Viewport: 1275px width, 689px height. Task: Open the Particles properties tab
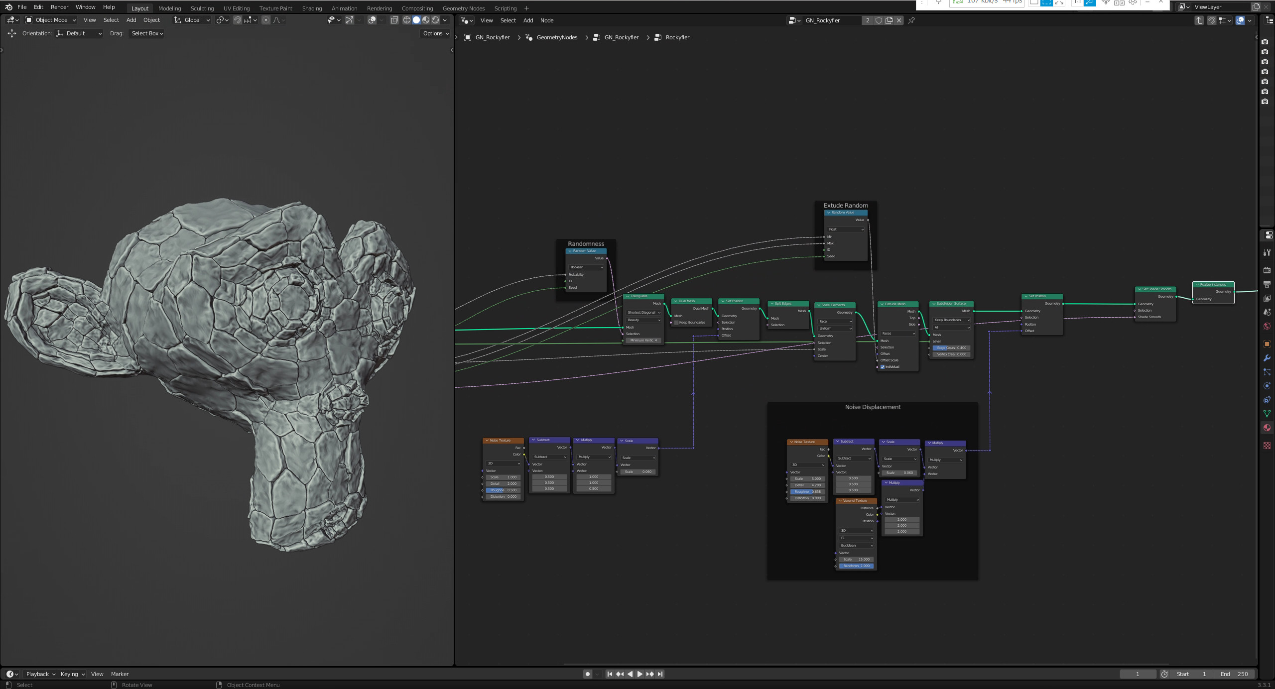point(1267,372)
